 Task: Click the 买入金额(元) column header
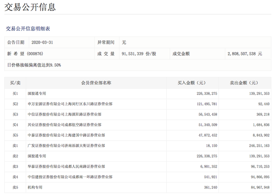click(x=192, y=83)
